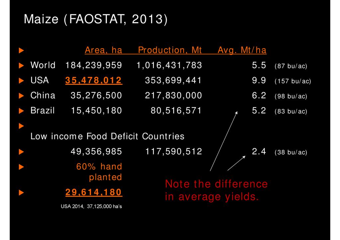Click the red note about average yields
The height and width of the screenshot is (240, 340).
pyautogui.click(x=216, y=190)
